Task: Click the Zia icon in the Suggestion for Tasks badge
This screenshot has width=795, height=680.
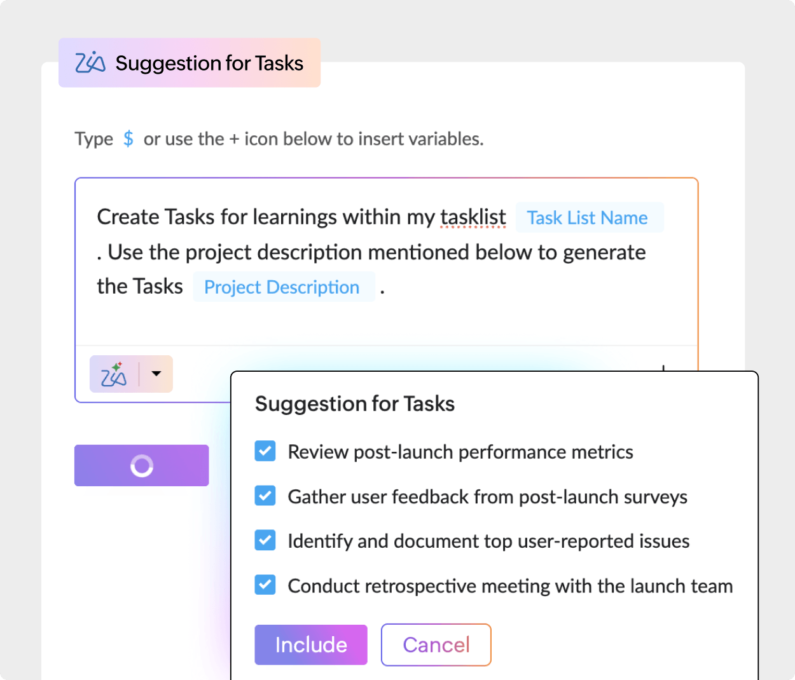Action: click(x=89, y=62)
